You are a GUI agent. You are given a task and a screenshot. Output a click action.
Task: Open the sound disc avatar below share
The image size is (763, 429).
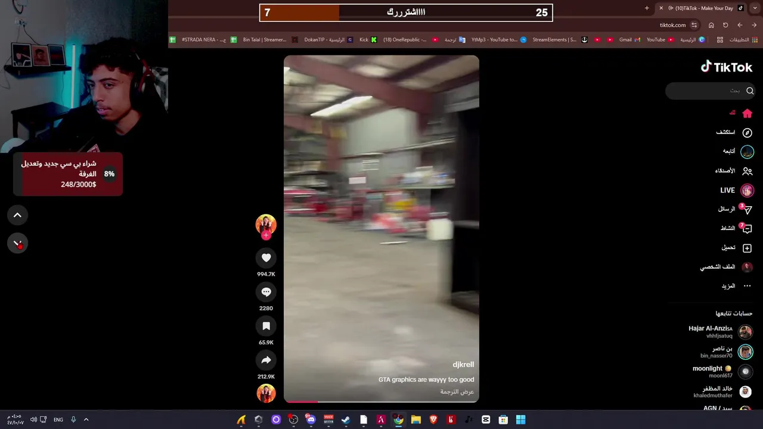tap(266, 393)
